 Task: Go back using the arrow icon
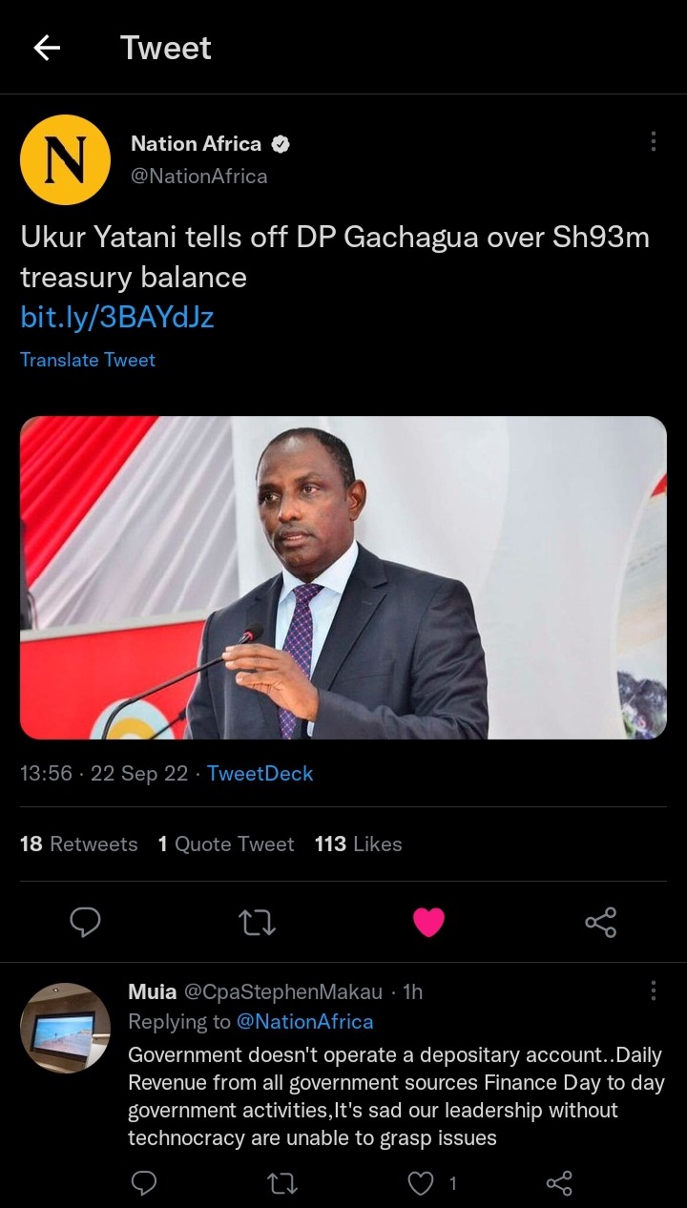pyautogui.click(x=47, y=48)
